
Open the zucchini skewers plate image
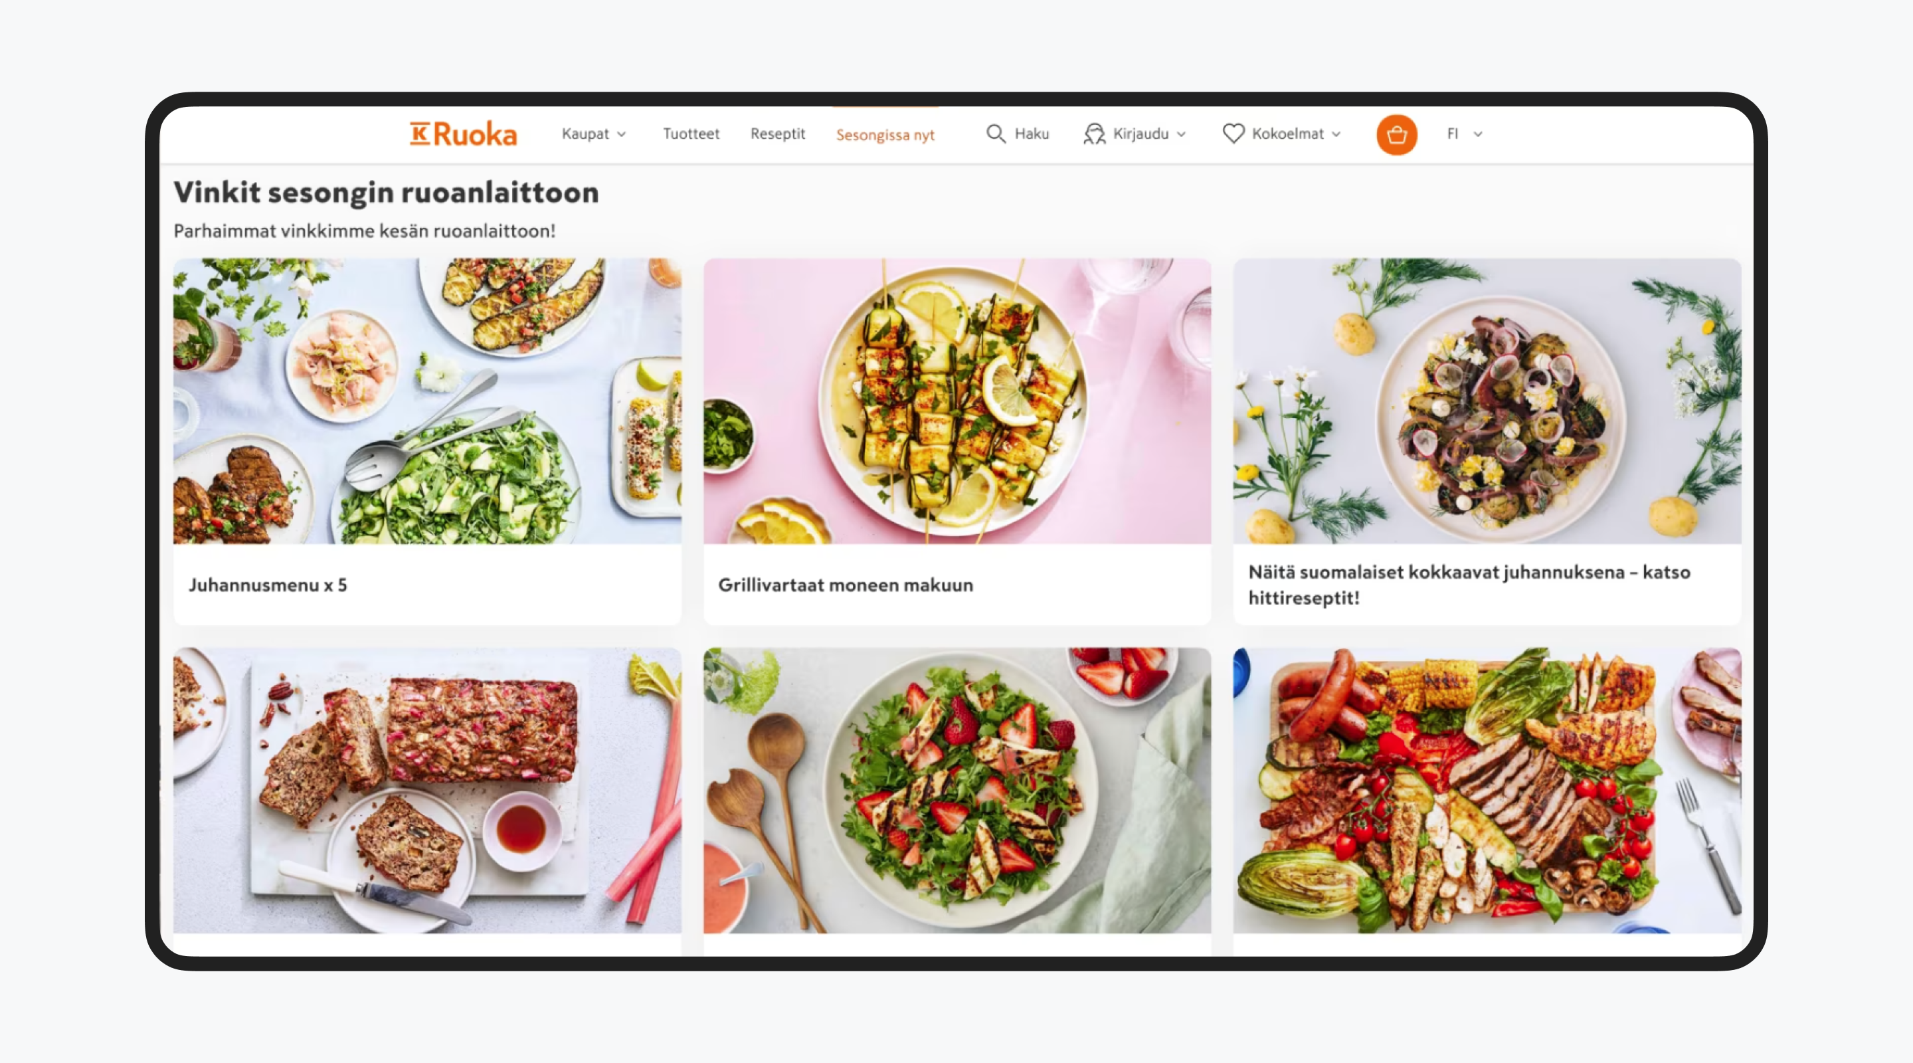coord(956,401)
